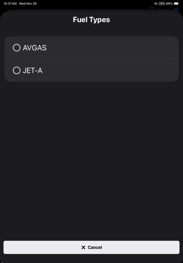Click the partially hidden settings gear icon

(176, 10)
